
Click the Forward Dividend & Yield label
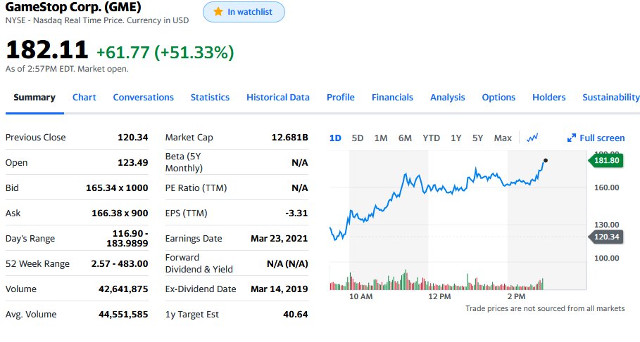pyautogui.click(x=199, y=263)
